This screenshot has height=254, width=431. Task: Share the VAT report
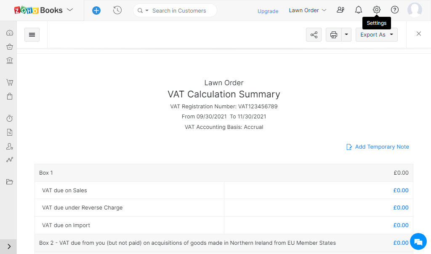(x=314, y=35)
